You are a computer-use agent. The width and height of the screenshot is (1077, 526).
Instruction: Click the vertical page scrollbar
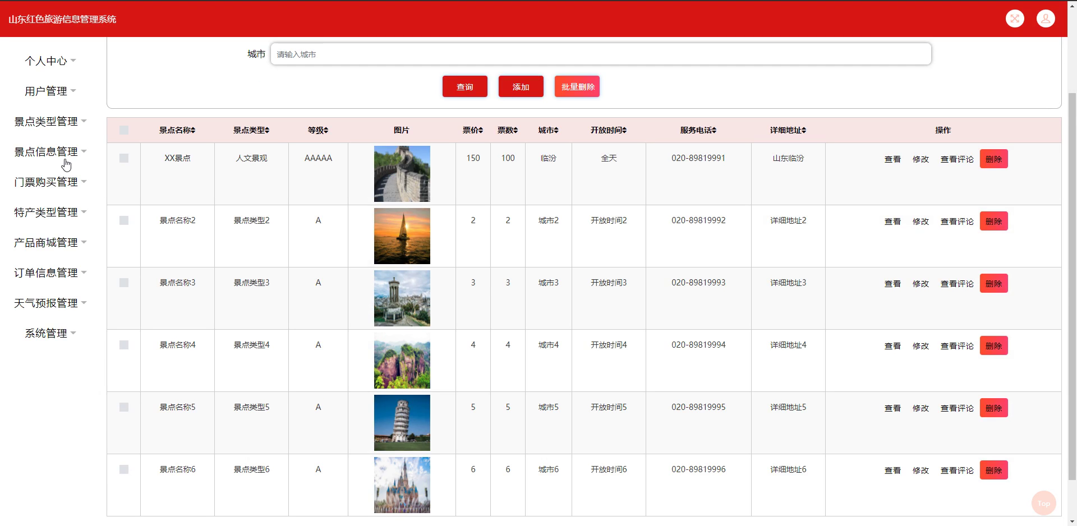[x=1072, y=286]
